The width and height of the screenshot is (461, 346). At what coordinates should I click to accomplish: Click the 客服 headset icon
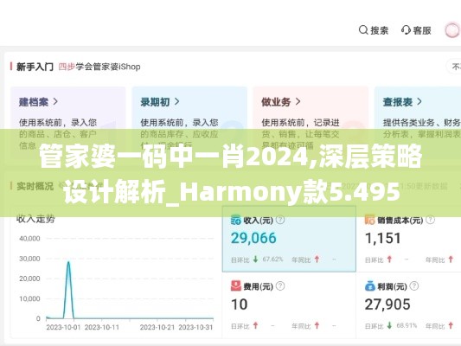pyautogui.click(x=406, y=30)
